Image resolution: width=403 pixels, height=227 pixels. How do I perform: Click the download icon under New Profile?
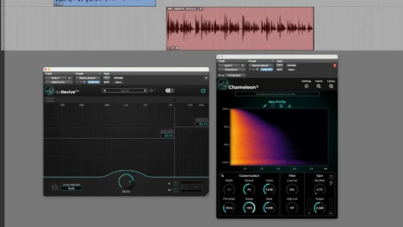coord(289,106)
